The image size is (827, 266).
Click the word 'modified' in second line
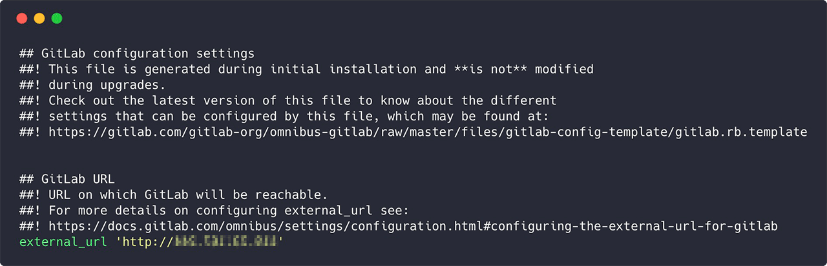563,69
